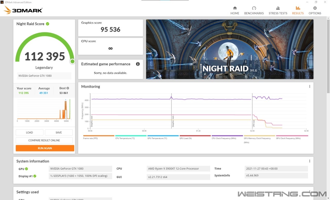Toggle the GPU Load (%) legend series
The image size is (330, 200).
(195, 137)
